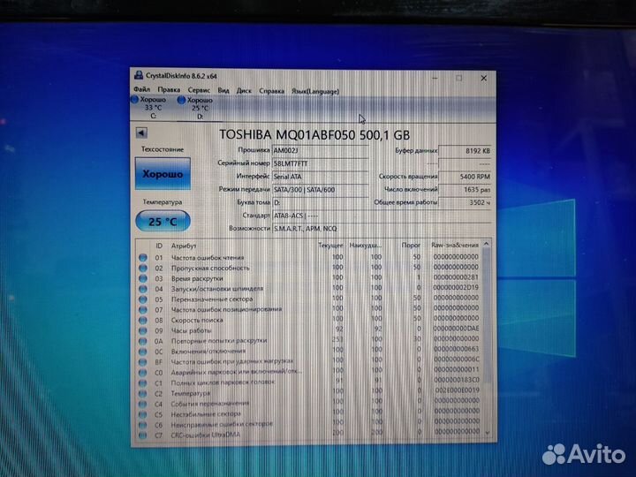
Task: Select the Переназначенные сектора row text
Action: (x=212, y=299)
